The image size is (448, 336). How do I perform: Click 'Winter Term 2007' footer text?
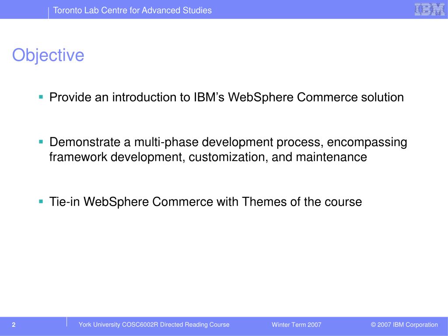click(x=296, y=325)
